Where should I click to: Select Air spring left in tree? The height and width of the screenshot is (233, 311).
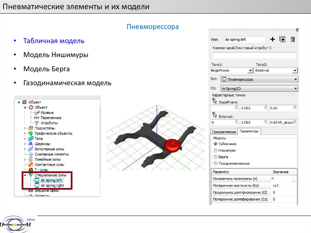point(51,180)
